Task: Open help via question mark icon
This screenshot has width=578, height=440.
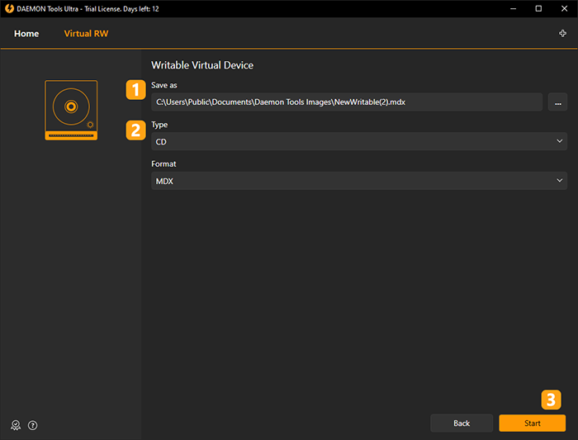Action: click(x=33, y=425)
